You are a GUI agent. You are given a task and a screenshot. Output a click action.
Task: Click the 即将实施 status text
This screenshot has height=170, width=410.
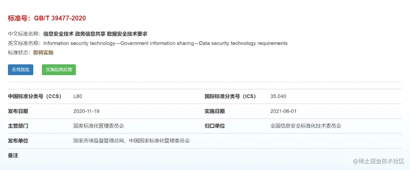click(43, 53)
